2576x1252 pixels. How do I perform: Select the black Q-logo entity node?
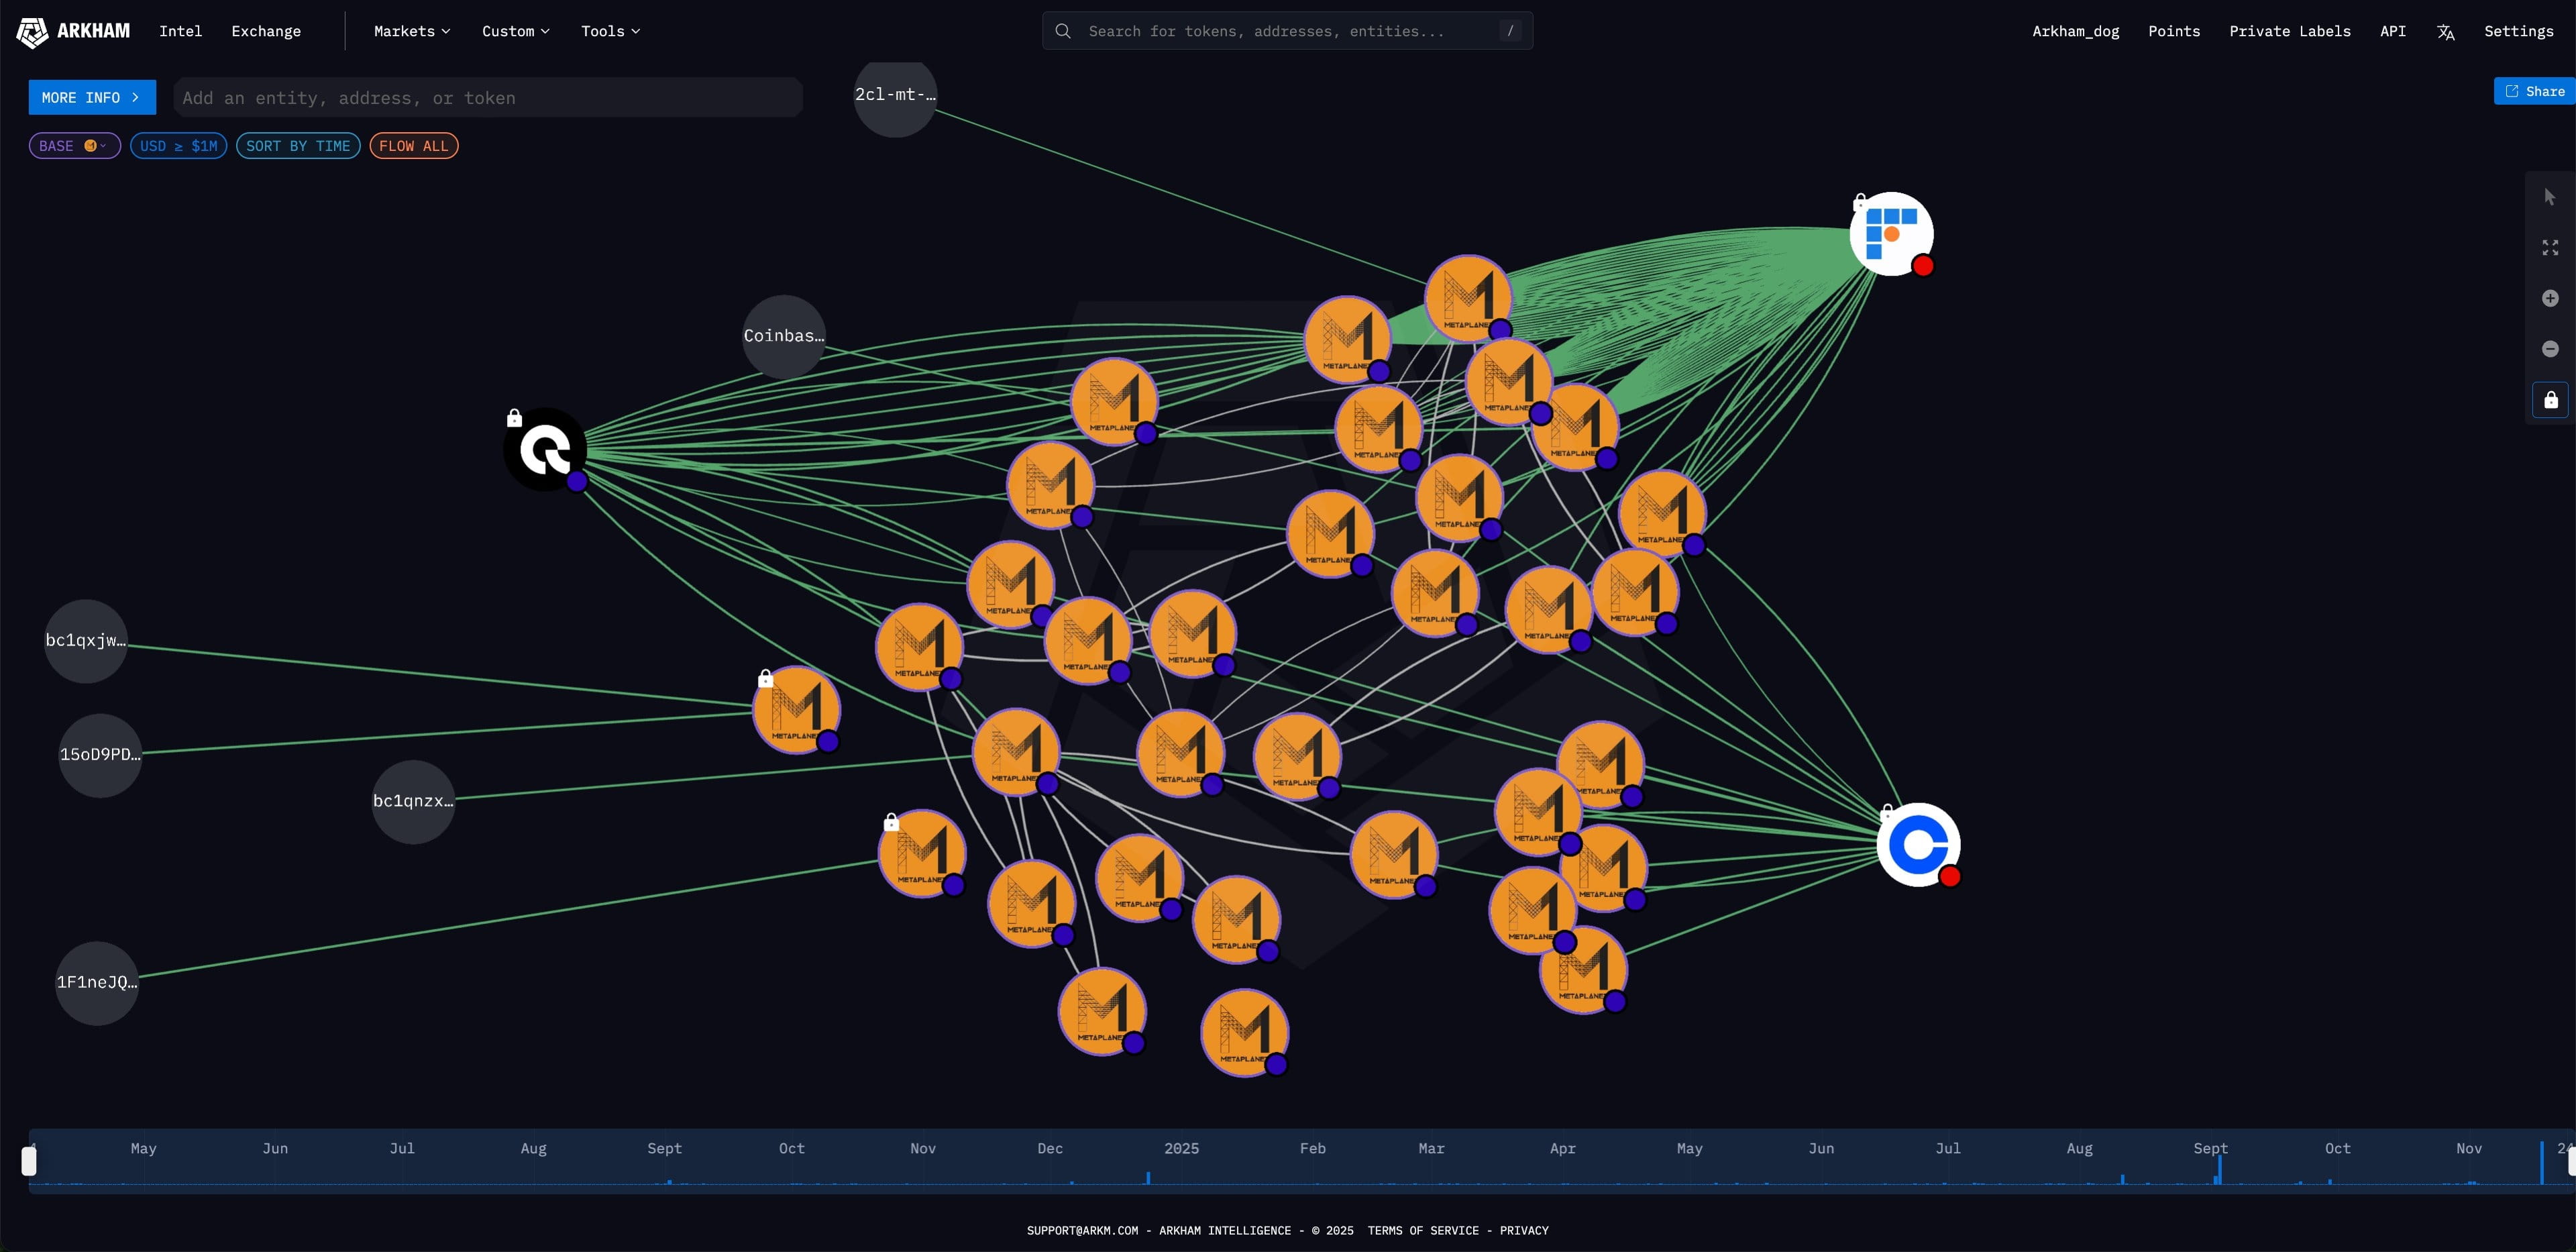click(545, 449)
